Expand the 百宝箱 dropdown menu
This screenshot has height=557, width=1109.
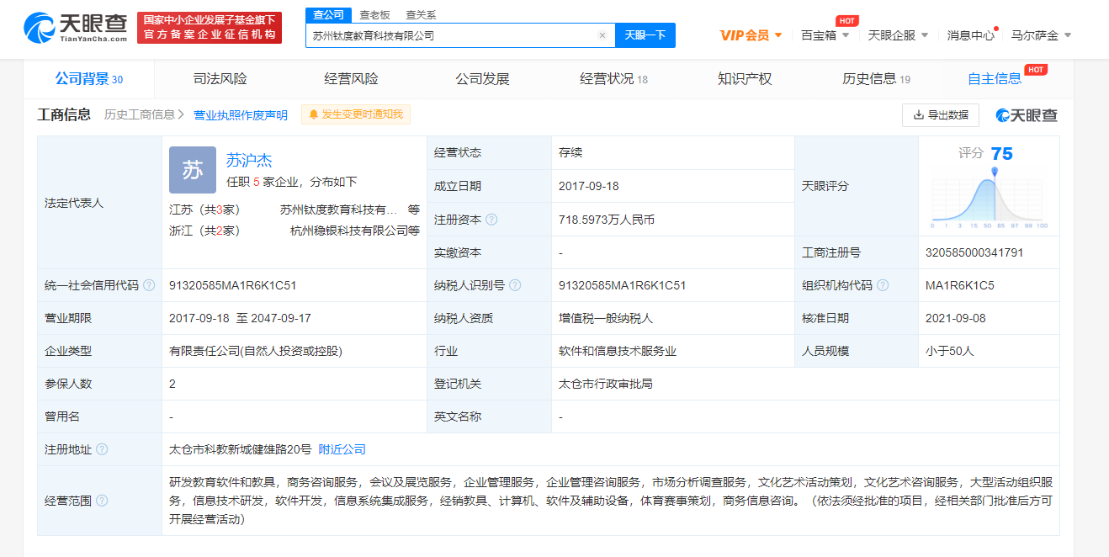[x=825, y=35]
